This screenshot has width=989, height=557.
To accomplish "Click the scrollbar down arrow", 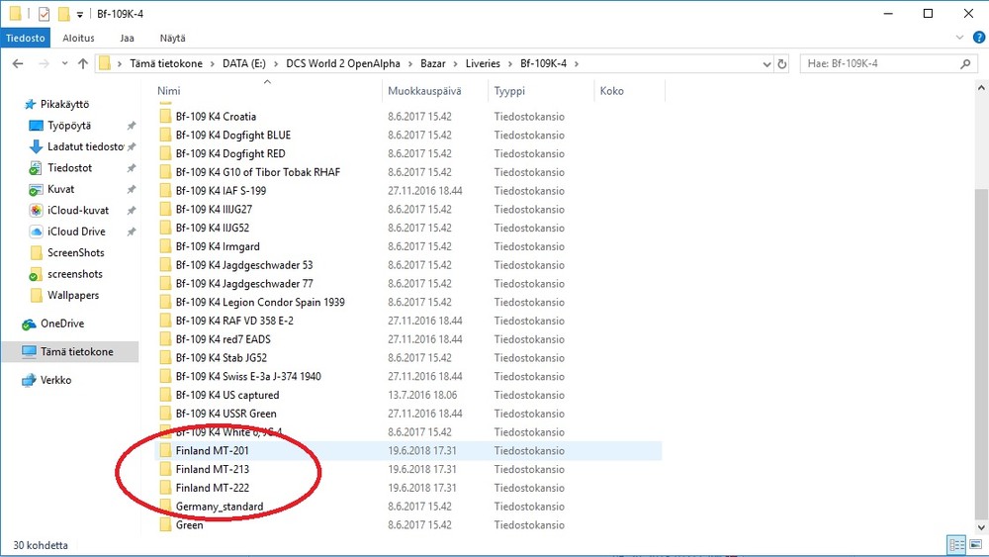I will (x=981, y=527).
